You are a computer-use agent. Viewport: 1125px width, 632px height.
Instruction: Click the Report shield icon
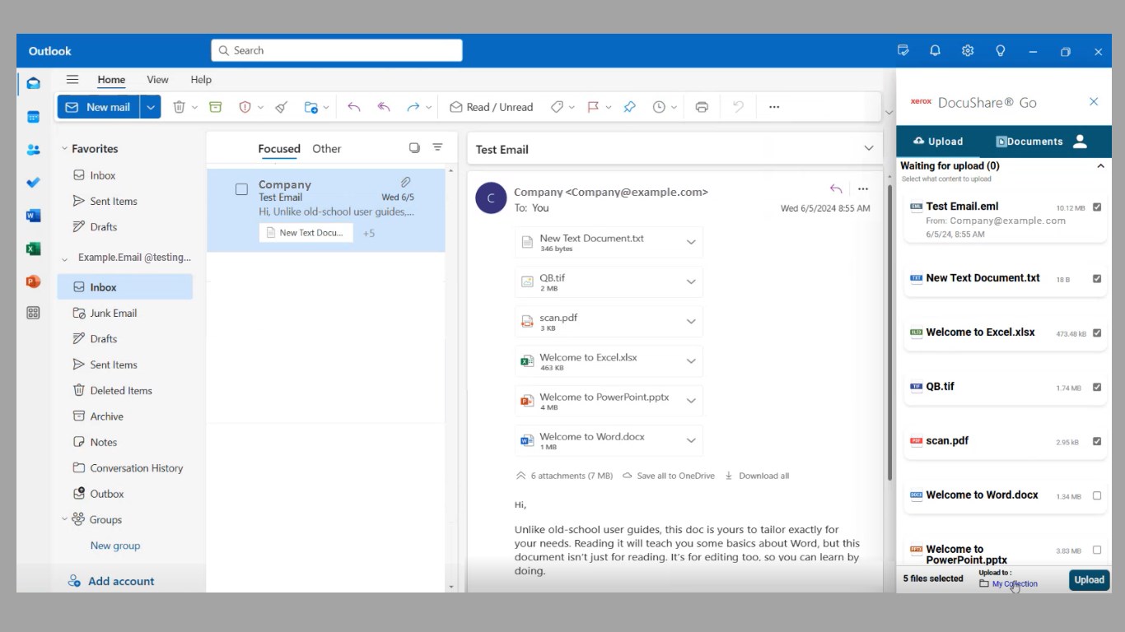pyautogui.click(x=245, y=107)
